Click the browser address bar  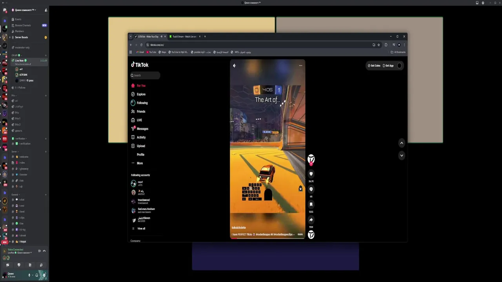[x=259, y=45]
